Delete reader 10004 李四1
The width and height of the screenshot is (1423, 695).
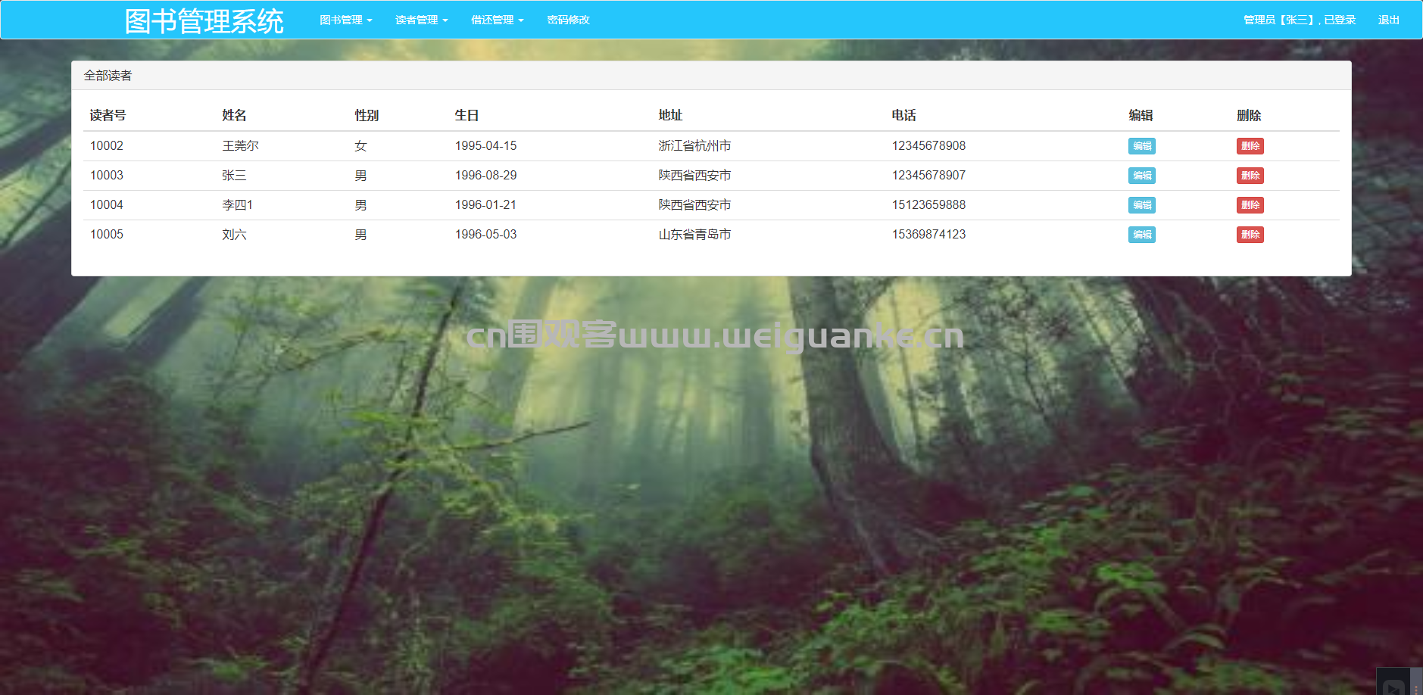pyautogui.click(x=1250, y=205)
